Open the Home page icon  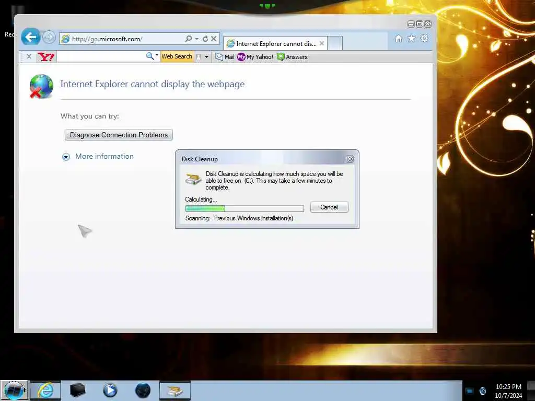pos(398,38)
